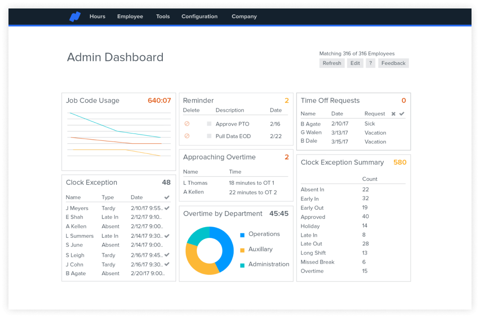480x318 pixels.
Task: Tick the Pull Data EOD checkbox
Action: [x=209, y=136]
